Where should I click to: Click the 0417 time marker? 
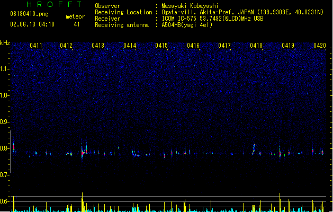(x=224, y=46)
